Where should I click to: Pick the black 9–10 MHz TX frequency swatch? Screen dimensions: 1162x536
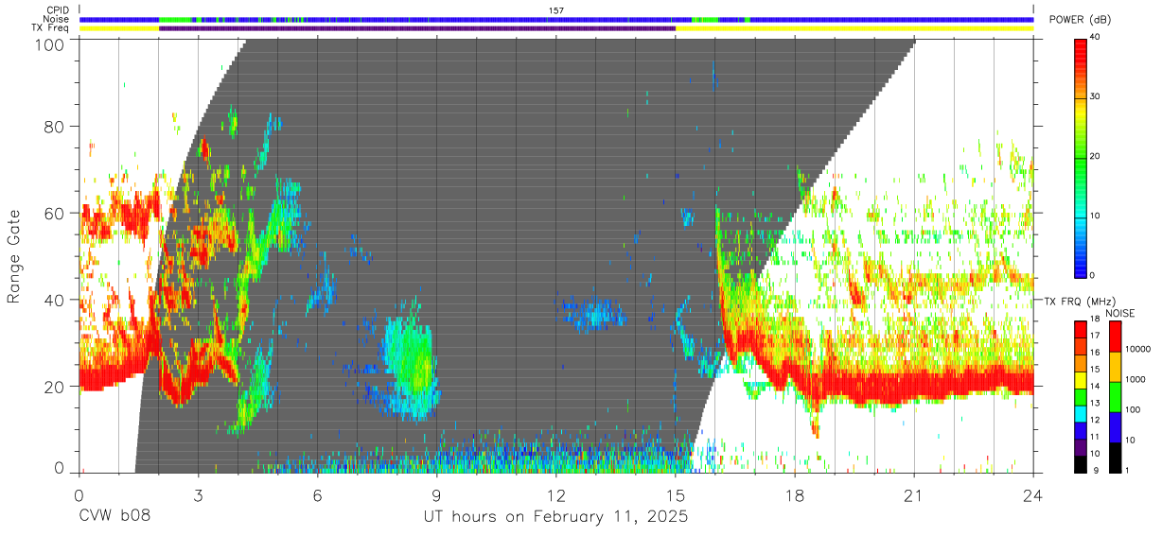click(x=1082, y=463)
